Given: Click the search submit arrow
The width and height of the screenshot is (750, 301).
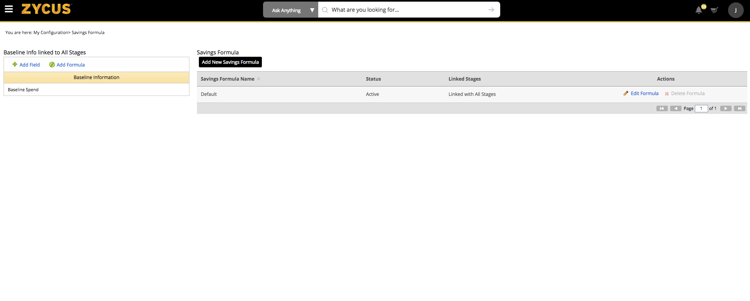Looking at the screenshot, I should coord(491,10).
